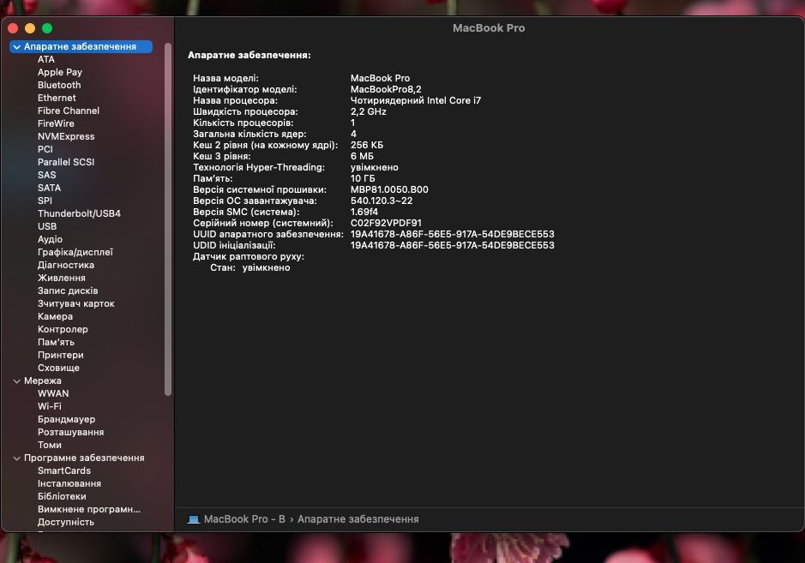
Task: Click the laptop icon in the path bar
Action: click(194, 519)
